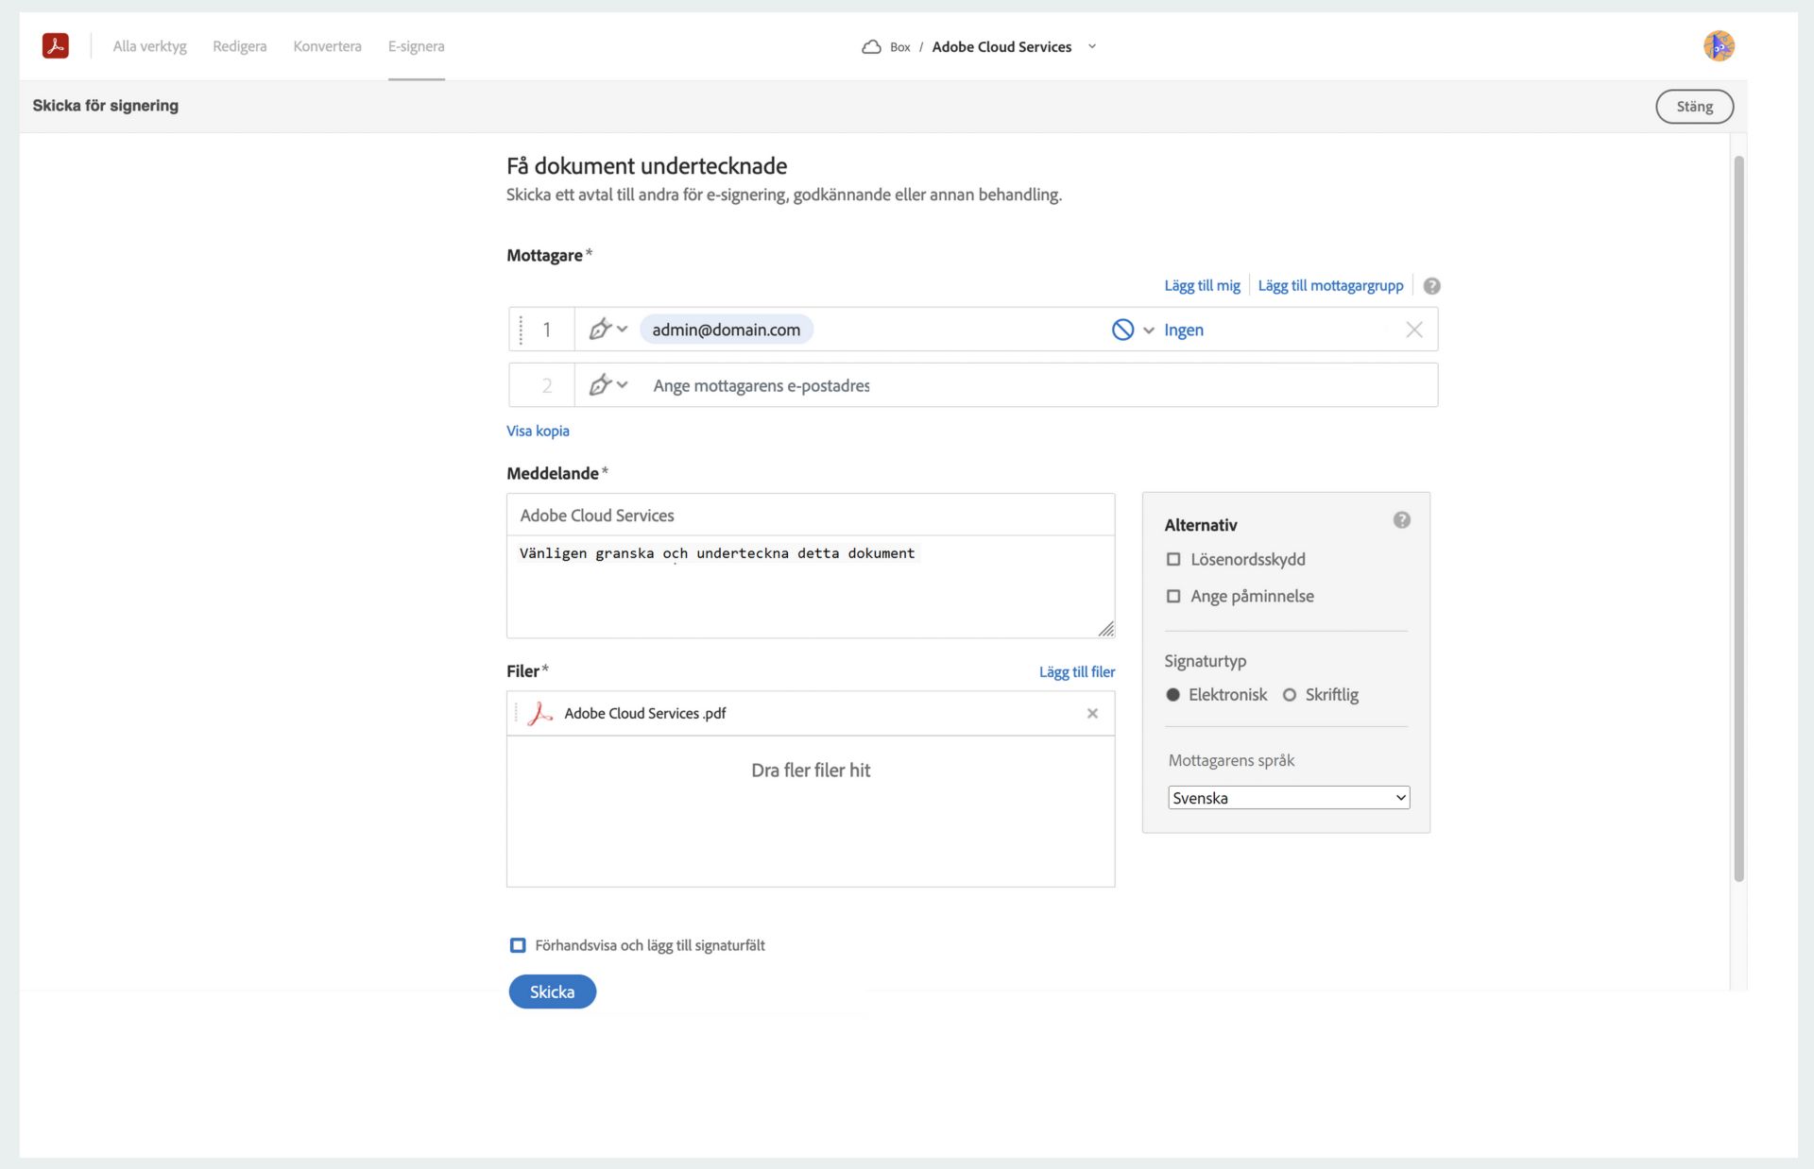Click the Dra fler filer hit drop area
Screen dimensions: 1814x1169
click(811, 811)
